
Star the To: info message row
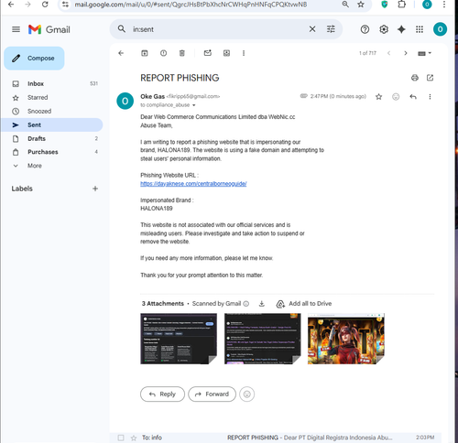click(x=134, y=438)
